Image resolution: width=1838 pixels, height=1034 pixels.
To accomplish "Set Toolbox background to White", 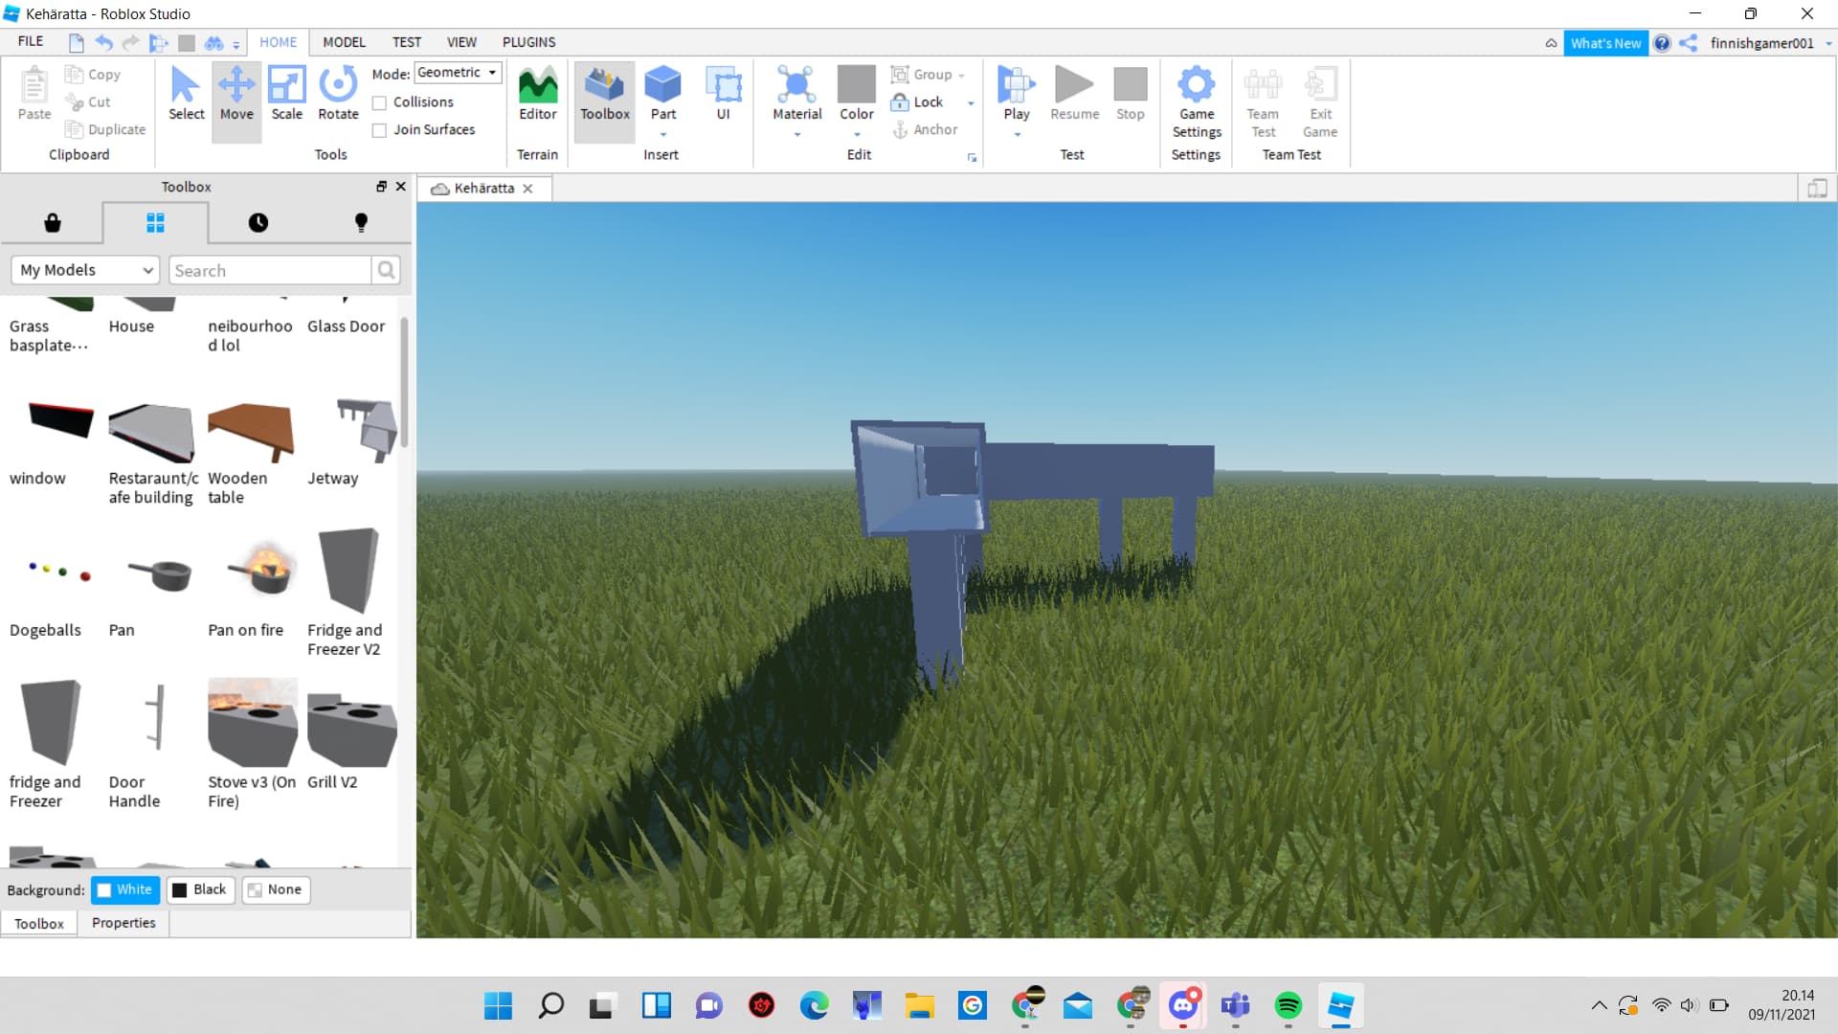I will point(124,889).
